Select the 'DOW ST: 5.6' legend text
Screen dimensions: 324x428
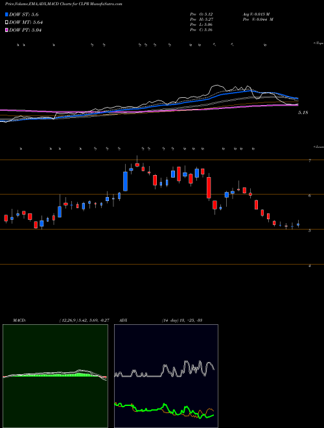point(23,15)
